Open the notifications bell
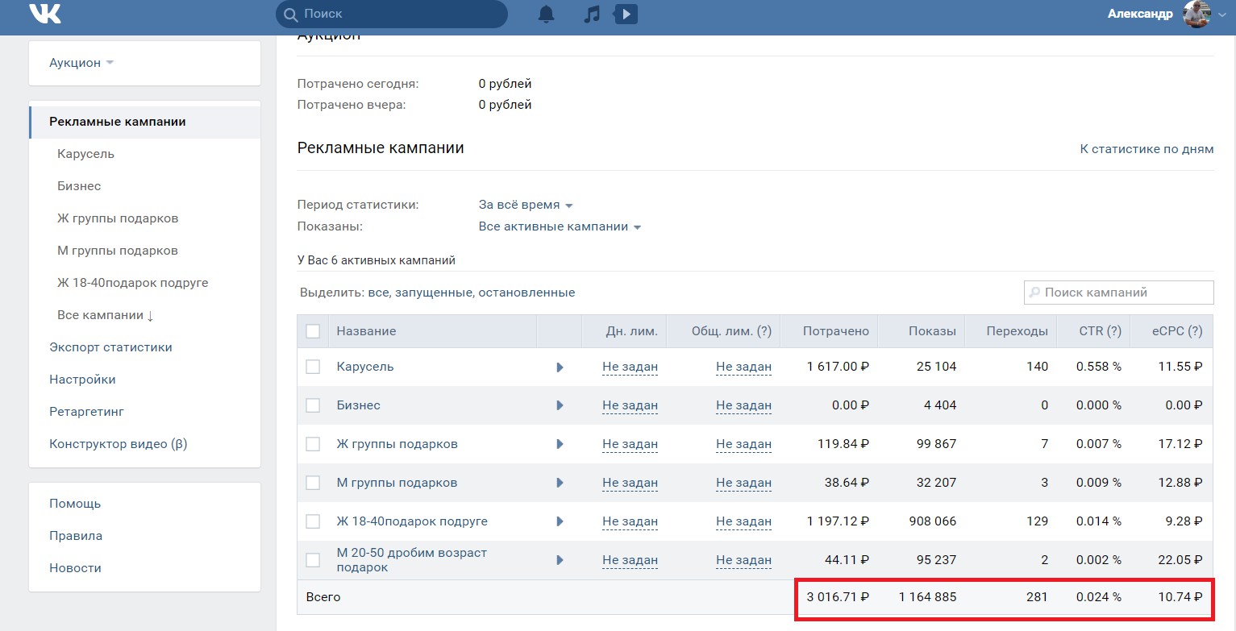 (x=547, y=14)
